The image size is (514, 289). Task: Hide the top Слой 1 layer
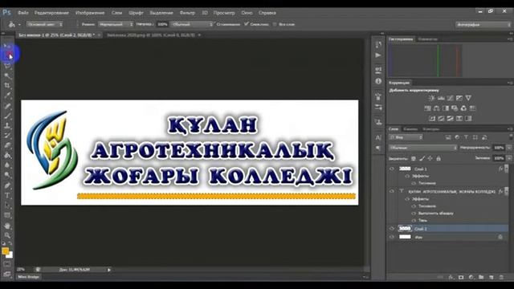pyautogui.click(x=392, y=169)
